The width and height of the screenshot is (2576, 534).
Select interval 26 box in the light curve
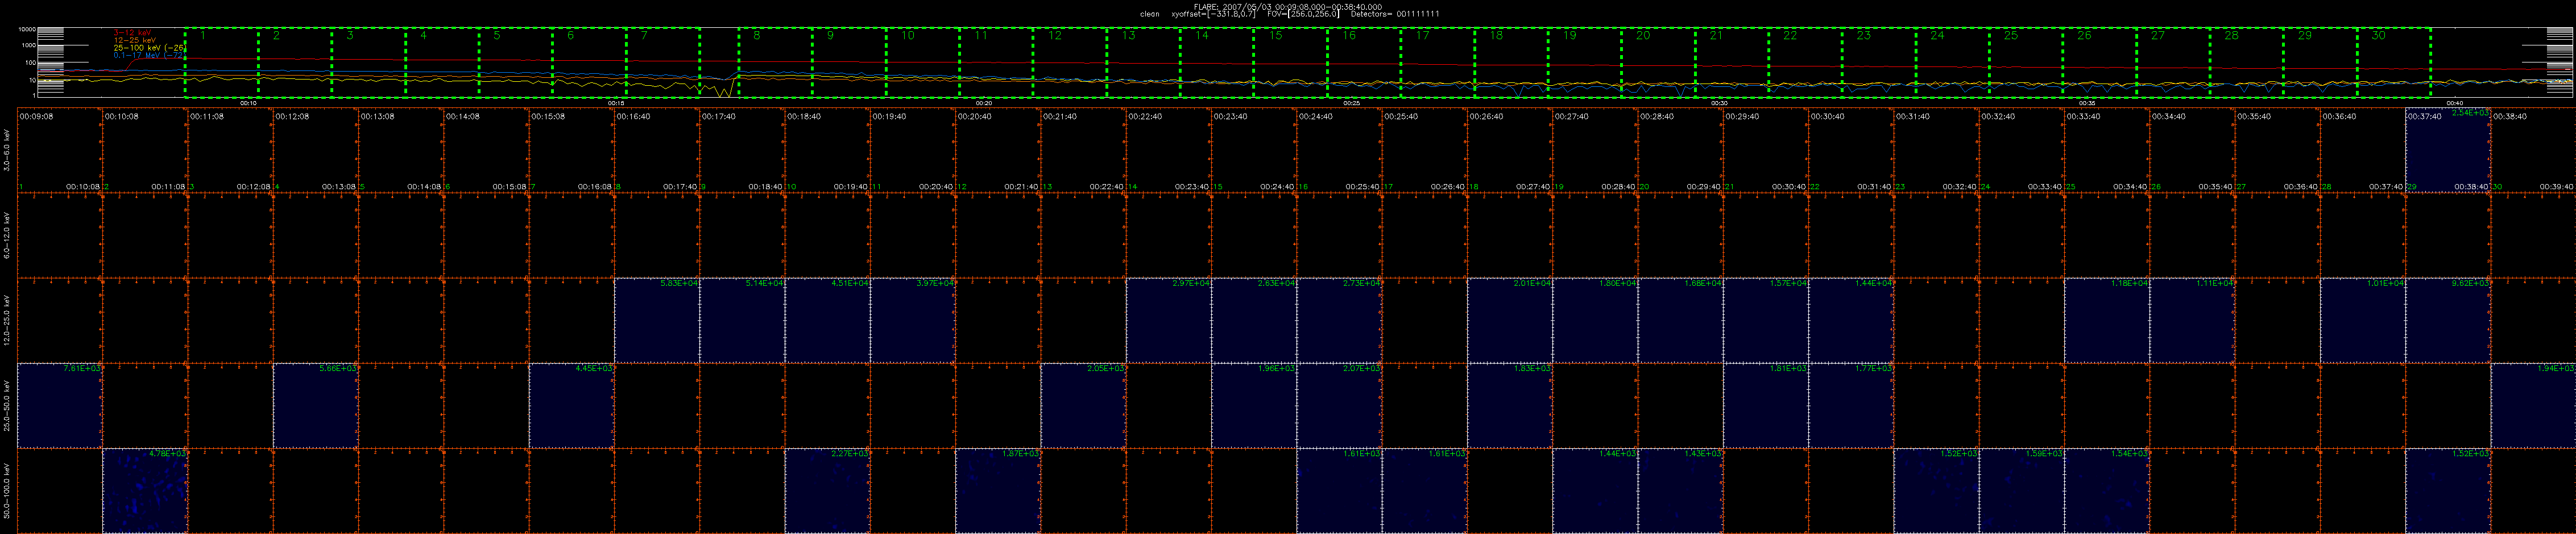(2100, 62)
